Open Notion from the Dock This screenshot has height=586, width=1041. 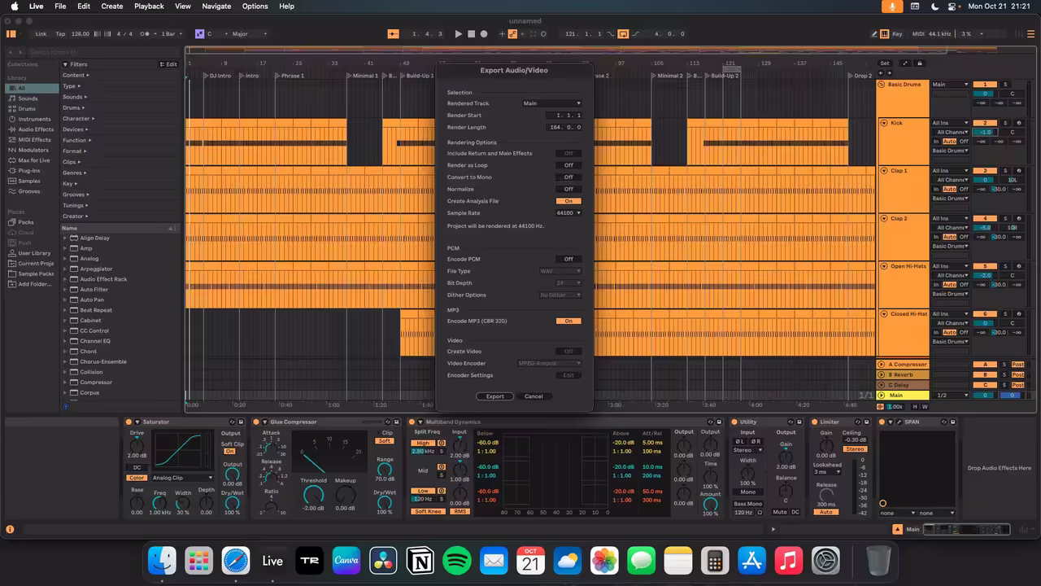click(x=420, y=561)
